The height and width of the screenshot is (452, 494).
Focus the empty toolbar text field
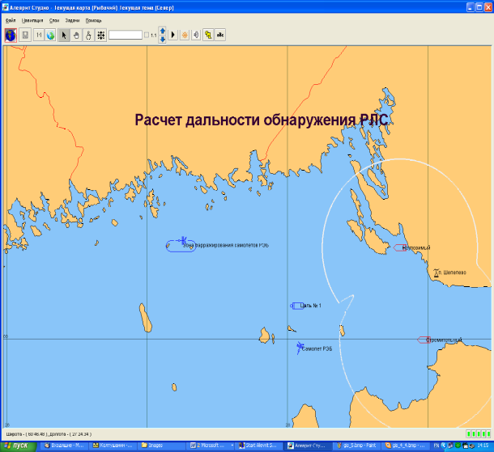(126, 35)
